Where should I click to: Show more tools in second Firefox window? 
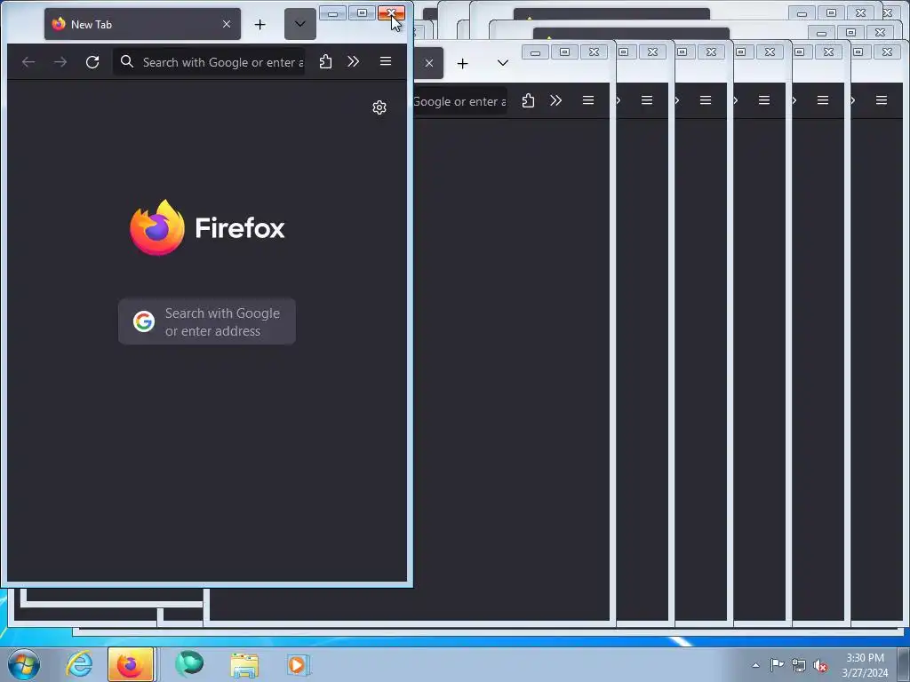tap(556, 101)
